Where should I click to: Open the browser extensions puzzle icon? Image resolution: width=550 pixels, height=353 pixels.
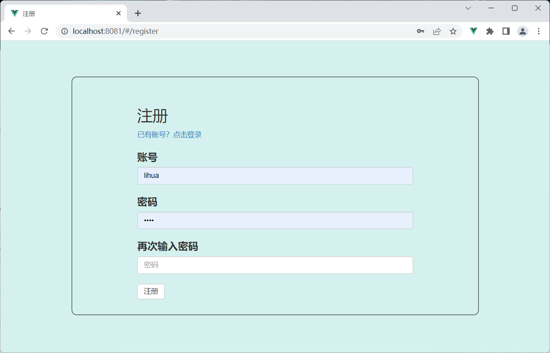(489, 31)
